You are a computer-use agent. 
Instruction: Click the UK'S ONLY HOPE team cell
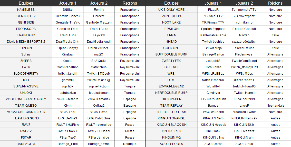click(x=171, y=10)
